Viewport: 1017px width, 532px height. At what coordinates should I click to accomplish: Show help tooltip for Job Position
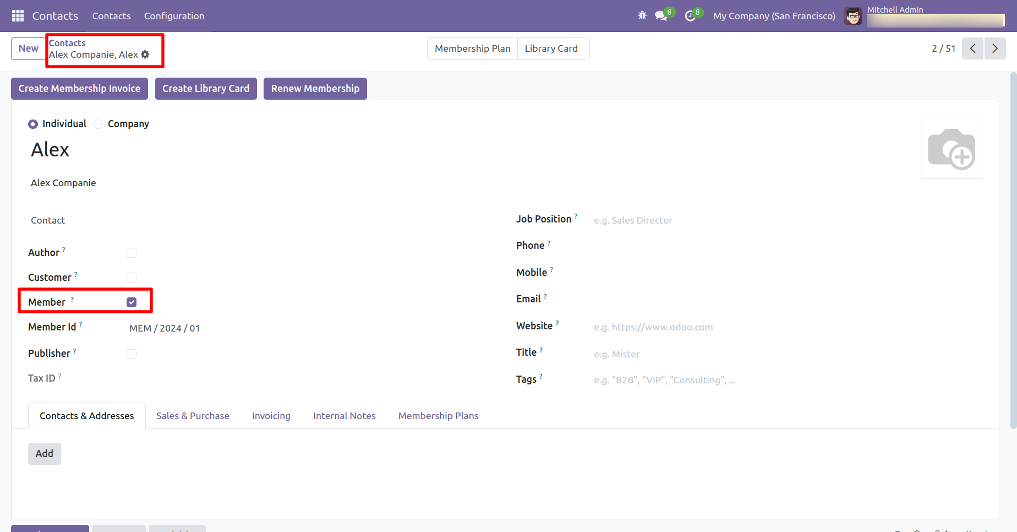[576, 216]
